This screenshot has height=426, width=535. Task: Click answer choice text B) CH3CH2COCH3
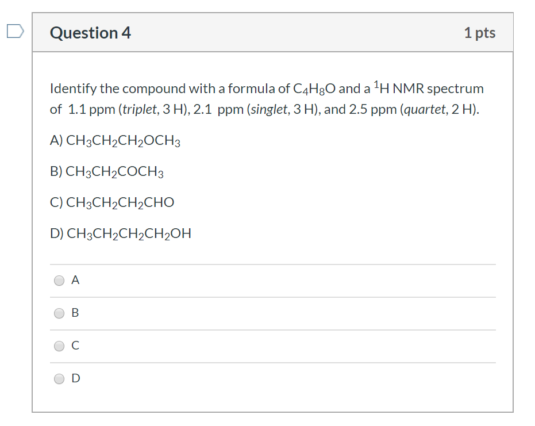click(x=107, y=171)
